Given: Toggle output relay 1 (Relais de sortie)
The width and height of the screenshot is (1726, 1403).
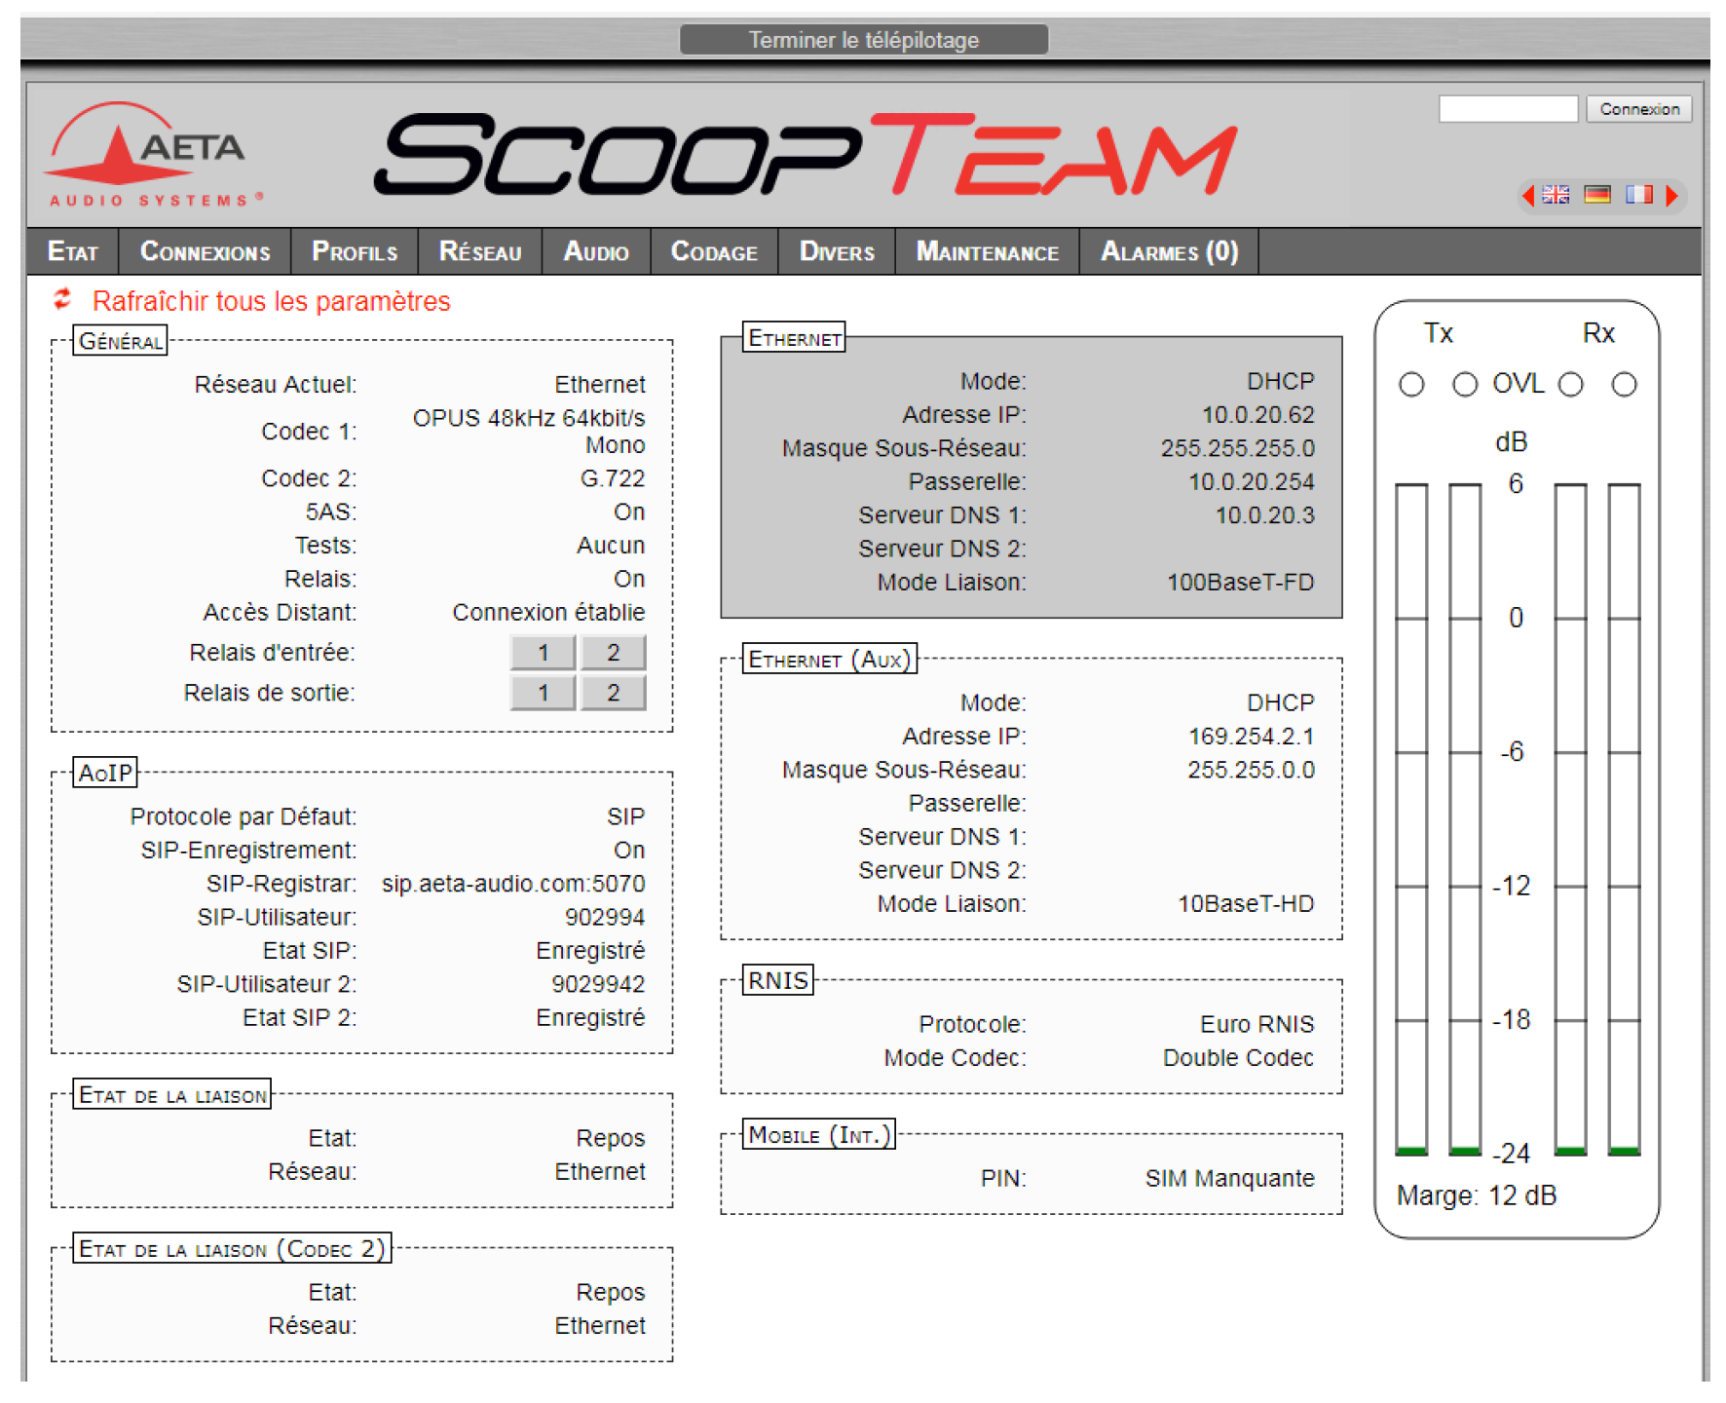Looking at the screenshot, I should (543, 693).
